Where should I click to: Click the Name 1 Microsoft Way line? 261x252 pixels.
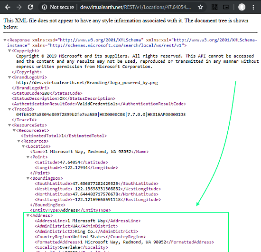point(89,152)
